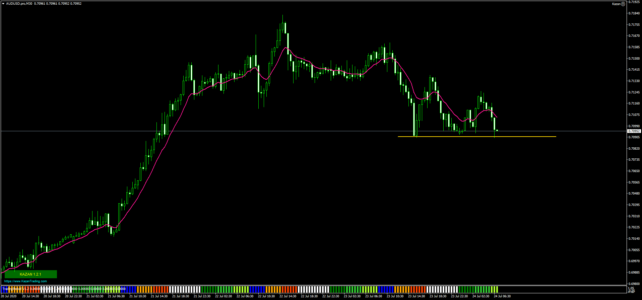
Task: Click the 0.70565 price scale label
Action: tap(635, 182)
